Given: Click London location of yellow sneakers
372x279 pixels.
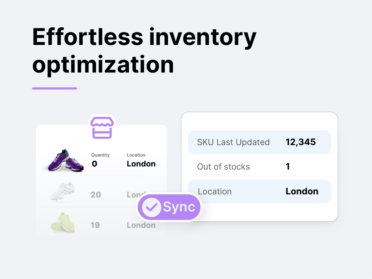Looking at the screenshot, I should (141, 225).
